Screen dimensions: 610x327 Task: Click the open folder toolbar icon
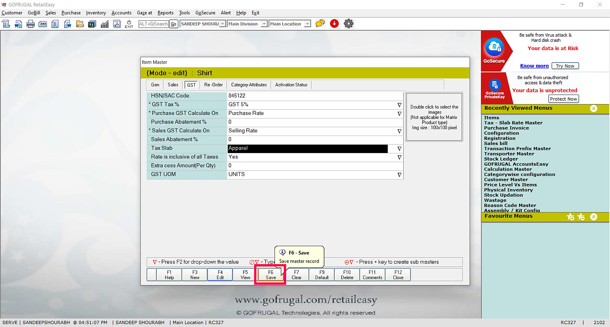coord(80,24)
